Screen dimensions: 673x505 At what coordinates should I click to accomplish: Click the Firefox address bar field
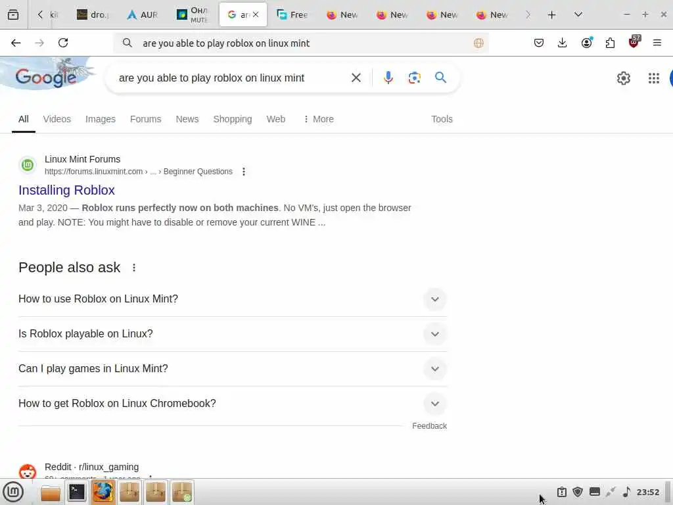point(301,43)
